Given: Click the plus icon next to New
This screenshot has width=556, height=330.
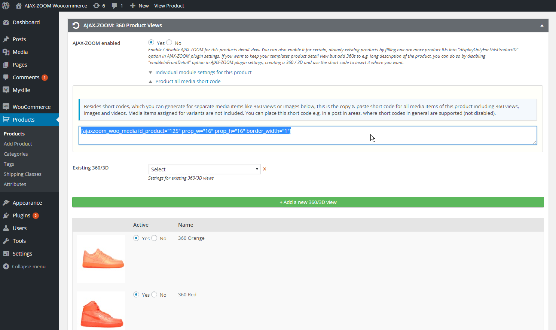Looking at the screenshot, I should [133, 6].
